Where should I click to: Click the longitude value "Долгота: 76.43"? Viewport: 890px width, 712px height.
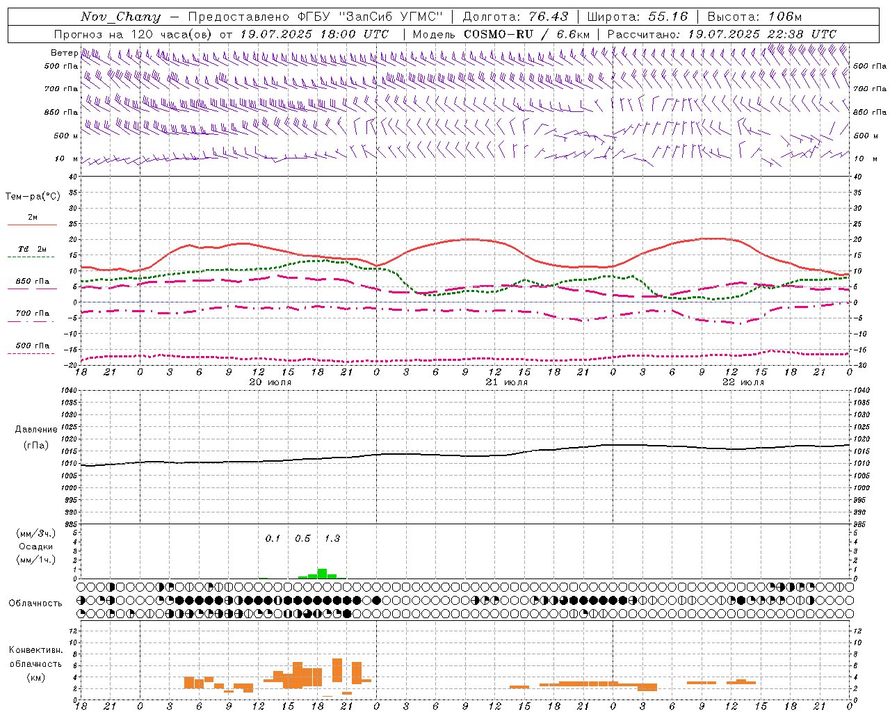click(515, 17)
